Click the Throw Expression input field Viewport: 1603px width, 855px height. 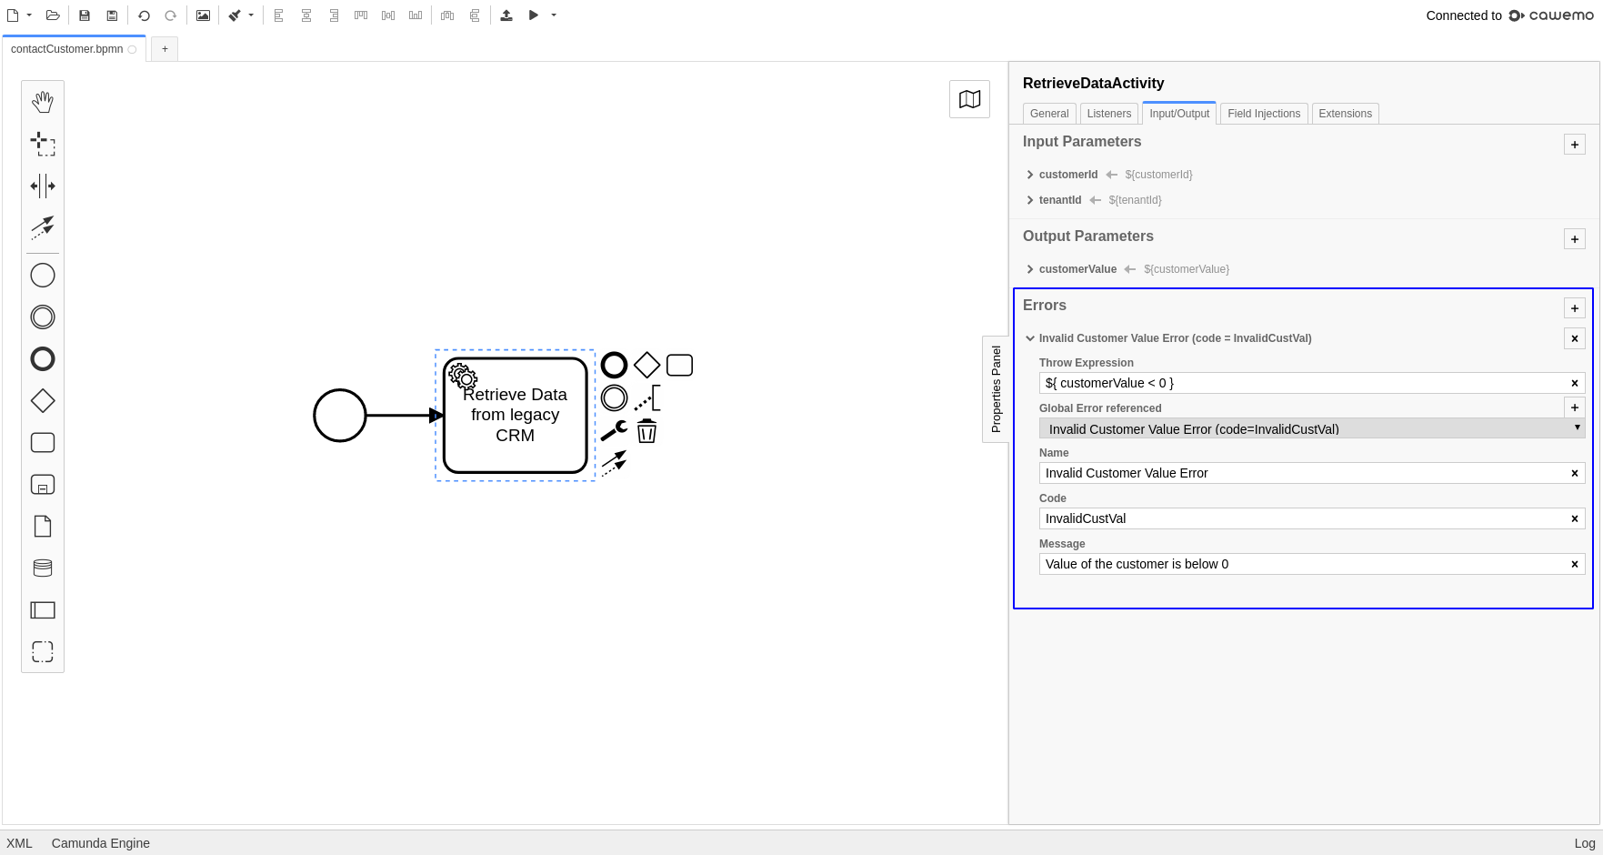pyautogui.click(x=1300, y=383)
